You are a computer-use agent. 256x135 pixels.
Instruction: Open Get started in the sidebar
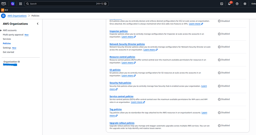pos(8,52)
